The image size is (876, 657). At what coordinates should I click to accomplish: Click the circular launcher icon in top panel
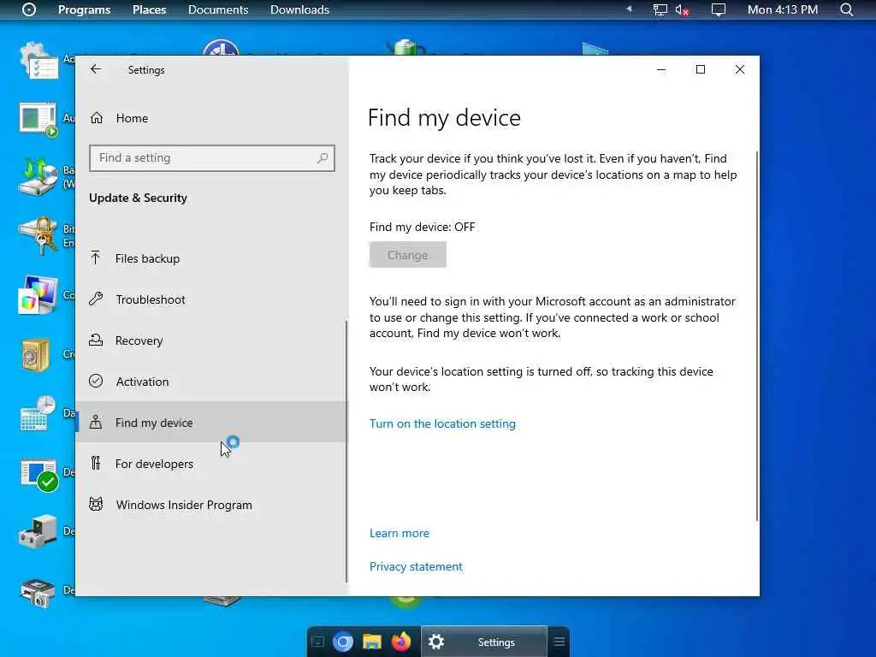[x=29, y=9]
